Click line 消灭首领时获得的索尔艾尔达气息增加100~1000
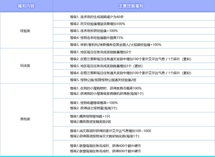 pos(111,131)
